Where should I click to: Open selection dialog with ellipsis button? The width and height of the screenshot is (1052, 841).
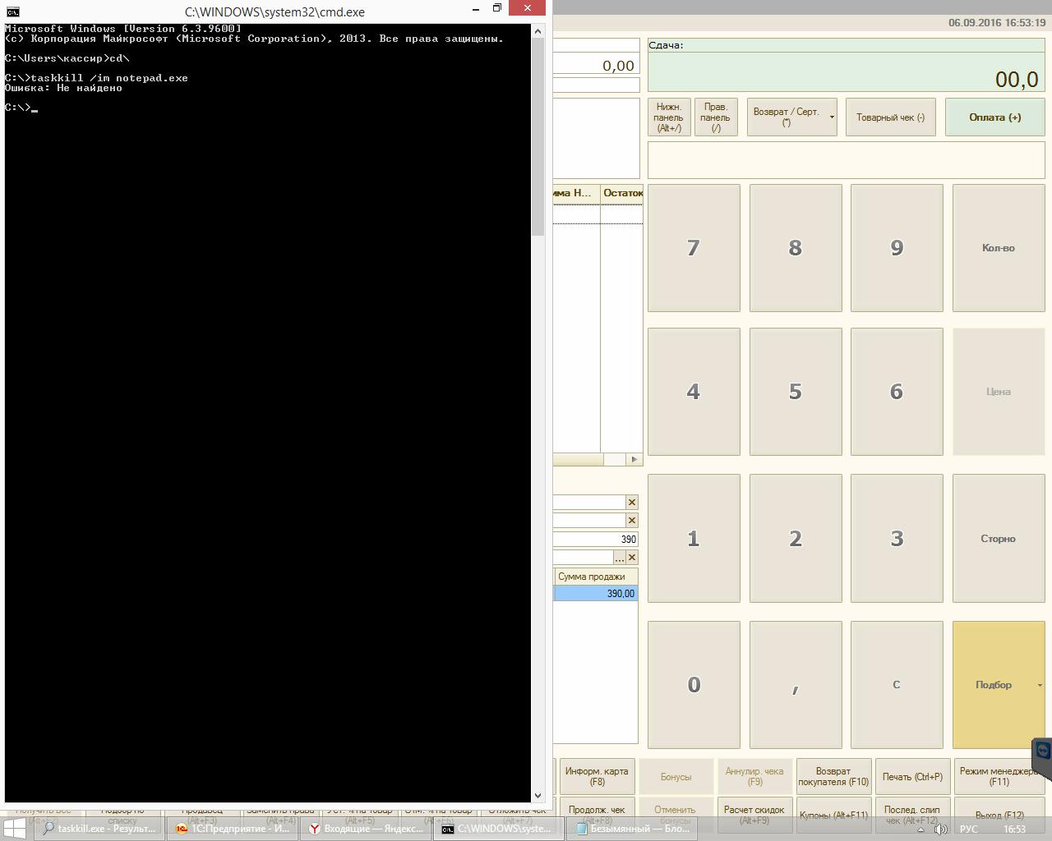[x=619, y=557]
